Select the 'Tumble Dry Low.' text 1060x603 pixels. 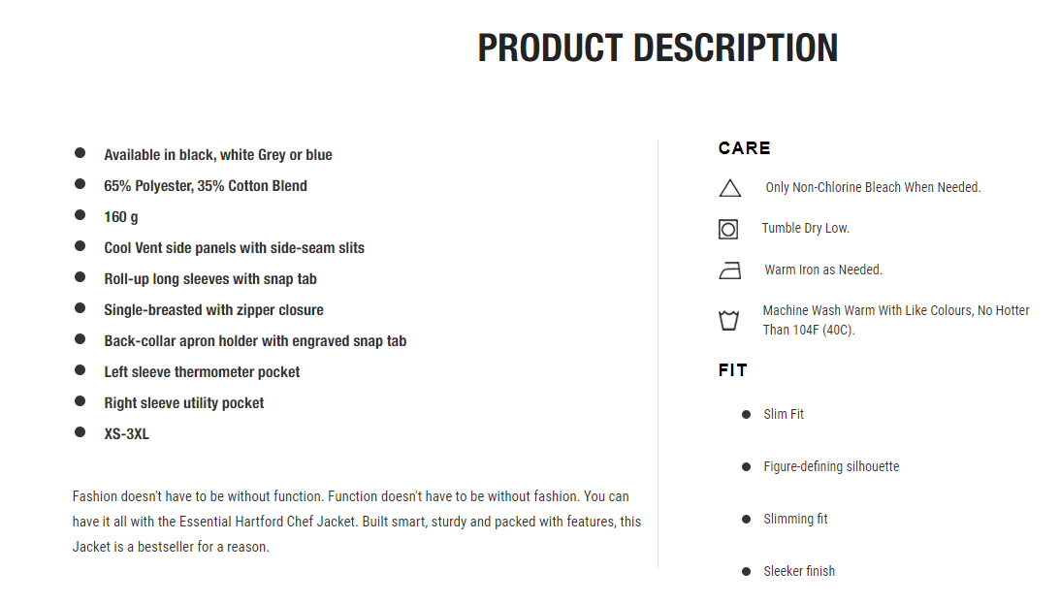[805, 229]
